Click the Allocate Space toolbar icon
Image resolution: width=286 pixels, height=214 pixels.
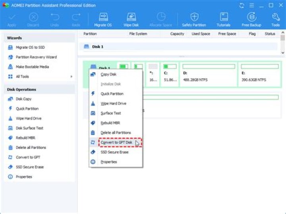[x=161, y=17]
